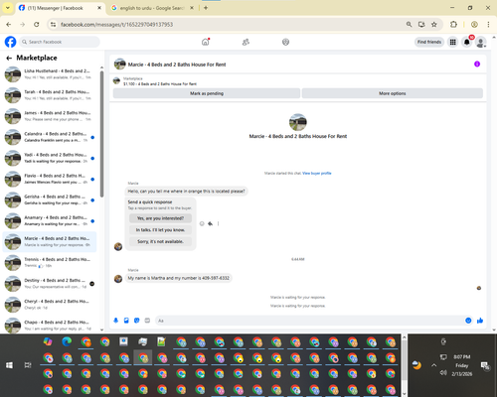
Task: Open Chrome three-dot menu
Action: (x=488, y=25)
